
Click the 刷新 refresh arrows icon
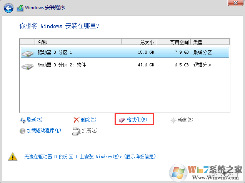22,120
